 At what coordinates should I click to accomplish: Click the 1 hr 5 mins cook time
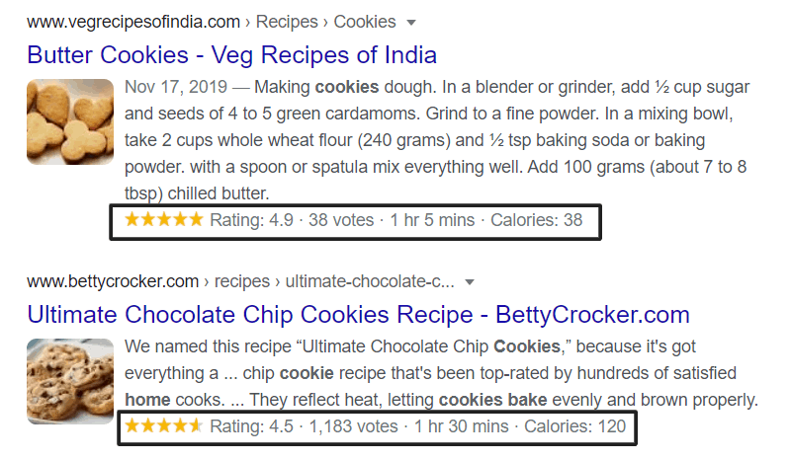(x=433, y=220)
